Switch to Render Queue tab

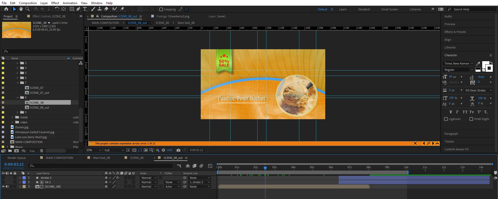(17, 158)
